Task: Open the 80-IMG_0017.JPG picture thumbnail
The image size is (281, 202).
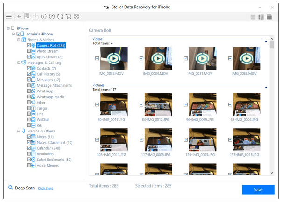Action: pyautogui.click(x=114, y=104)
